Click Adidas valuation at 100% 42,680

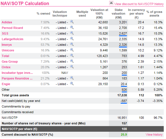pos(103,22)
